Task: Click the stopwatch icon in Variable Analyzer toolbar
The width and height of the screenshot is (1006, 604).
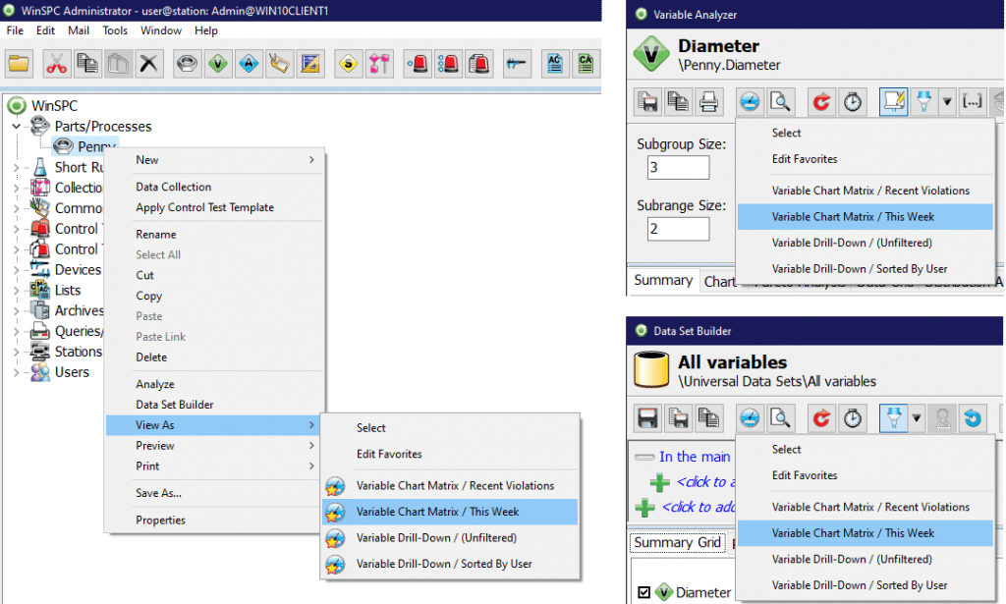Action: 853,101
